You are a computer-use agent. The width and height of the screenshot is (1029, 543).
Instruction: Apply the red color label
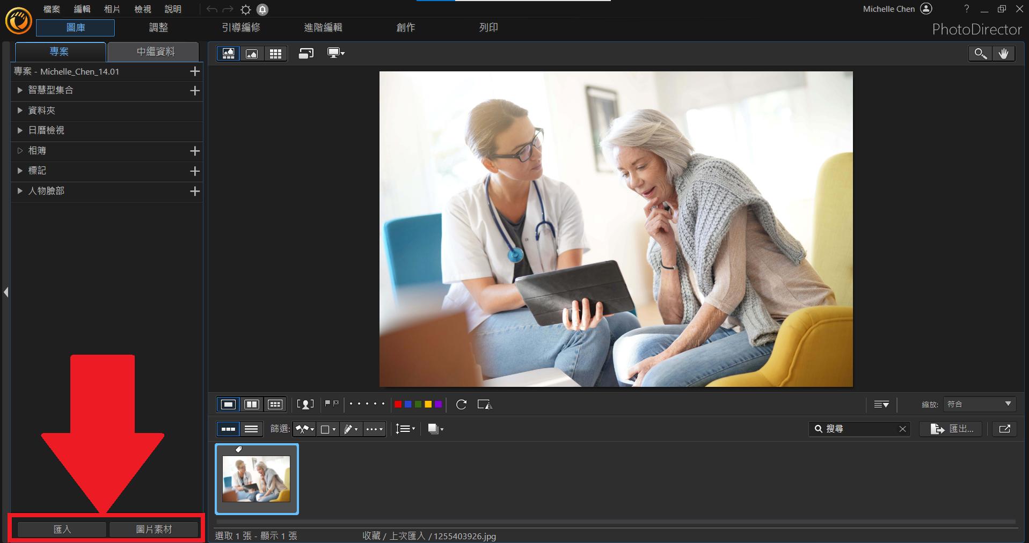[x=398, y=405]
